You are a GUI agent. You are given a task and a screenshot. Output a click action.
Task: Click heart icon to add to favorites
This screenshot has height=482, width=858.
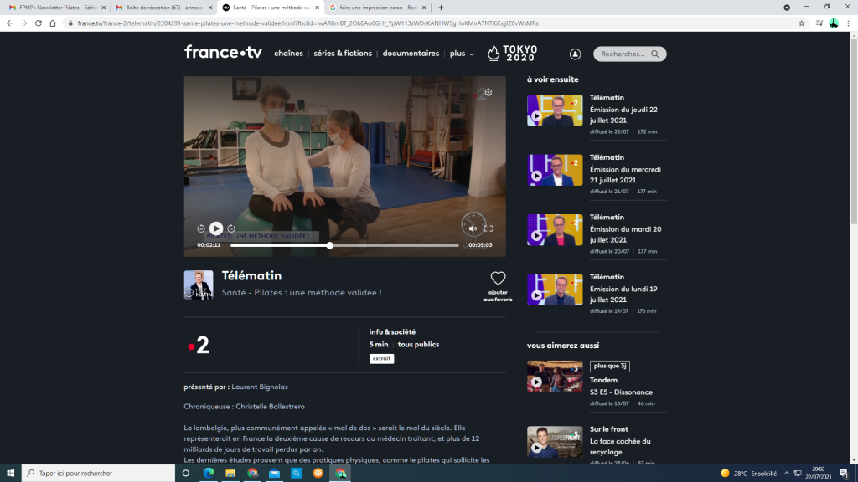pyautogui.click(x=498, y=279)
